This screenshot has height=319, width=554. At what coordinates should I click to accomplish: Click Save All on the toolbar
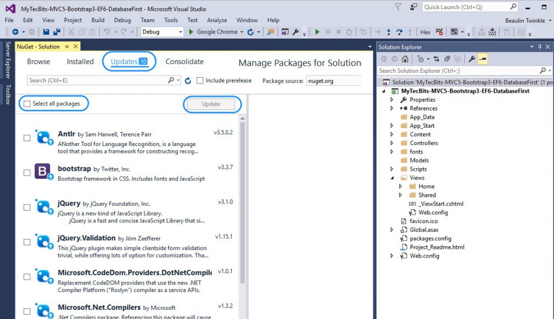(57, 32)
